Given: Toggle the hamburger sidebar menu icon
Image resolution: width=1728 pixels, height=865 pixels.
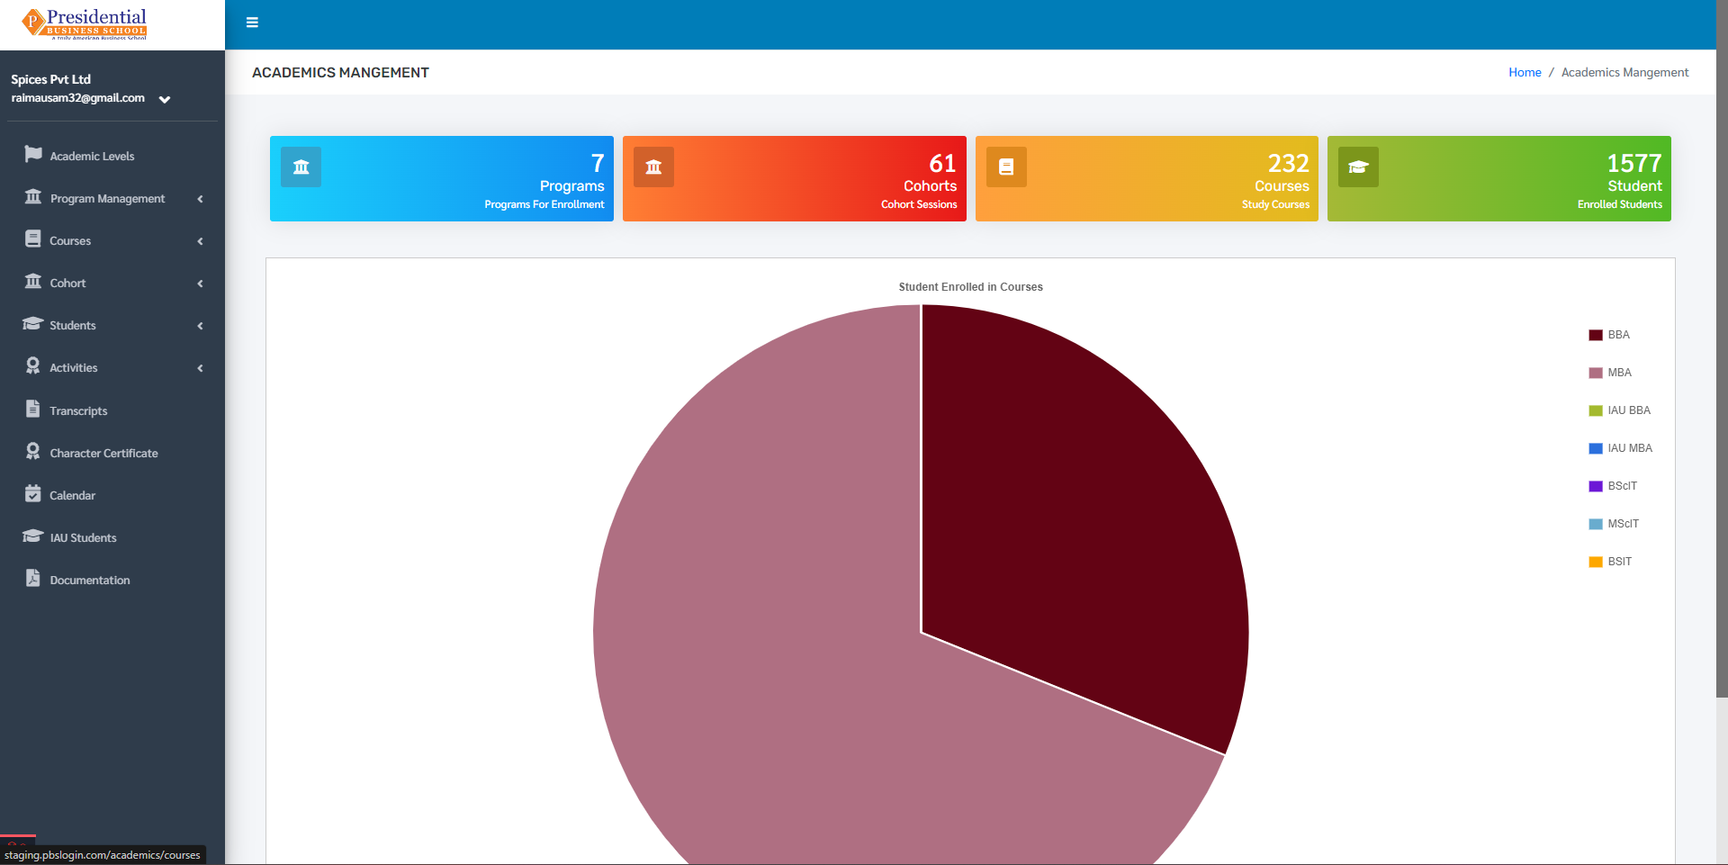Looking at the screenshot, I should click(252, 23).
